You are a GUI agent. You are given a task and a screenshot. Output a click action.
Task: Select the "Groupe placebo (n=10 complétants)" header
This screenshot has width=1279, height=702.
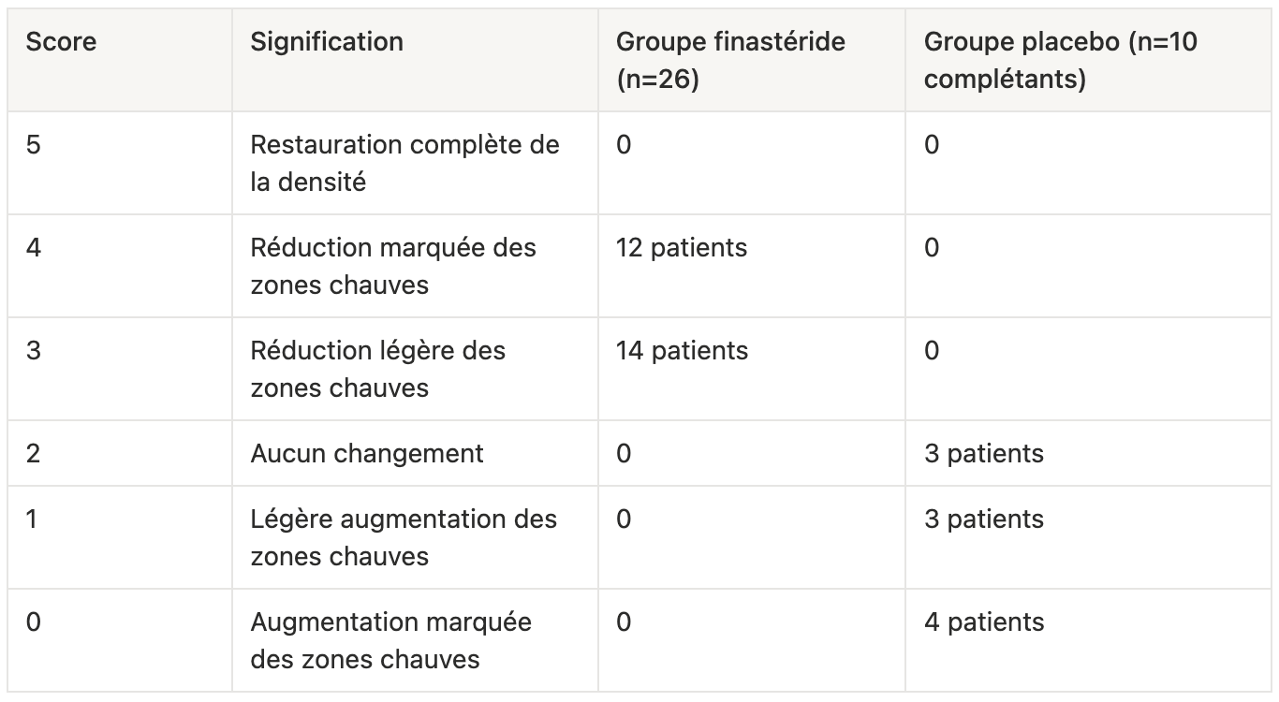tap(1060, 61)
